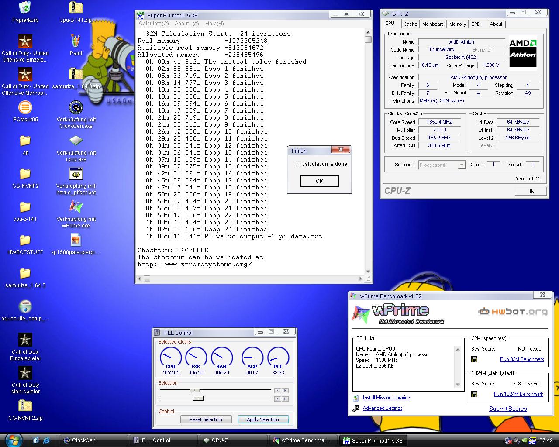The height and width of the screenshot is (447, 559).
Task: Click the taskbar clock showing 07:49
Action: pos(546,440)
